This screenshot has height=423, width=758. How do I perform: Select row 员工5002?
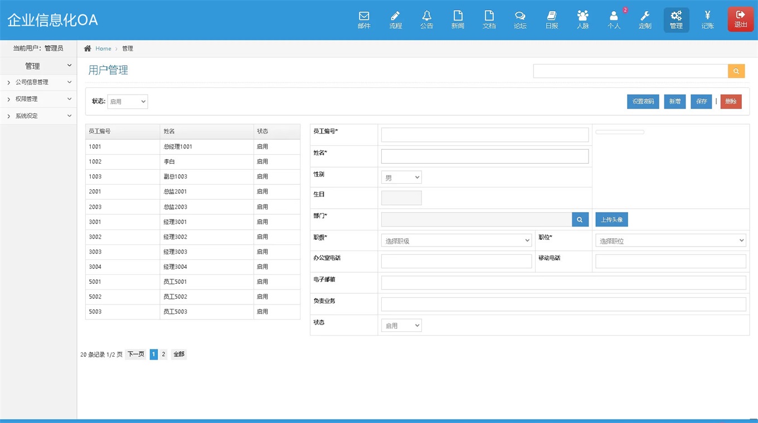coord(193,297)
